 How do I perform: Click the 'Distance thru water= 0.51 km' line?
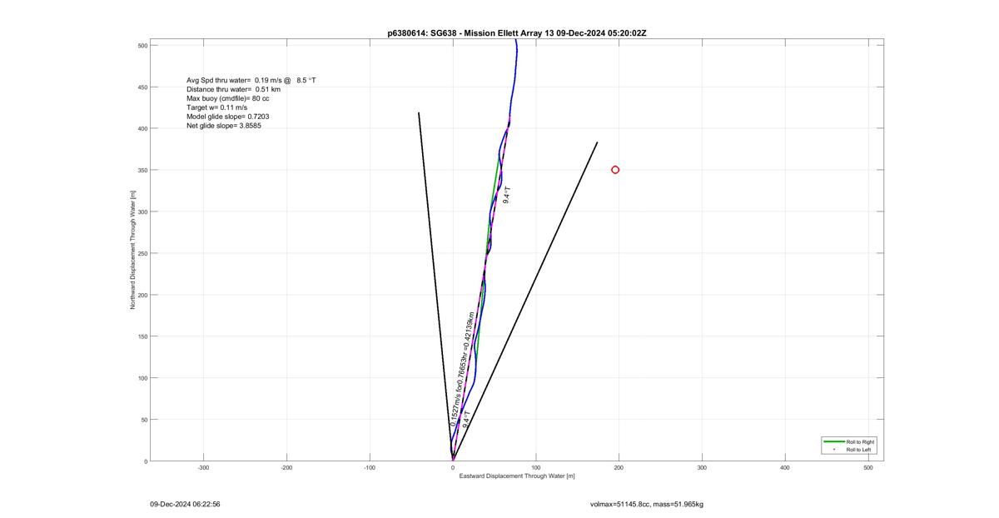[233, 89]
